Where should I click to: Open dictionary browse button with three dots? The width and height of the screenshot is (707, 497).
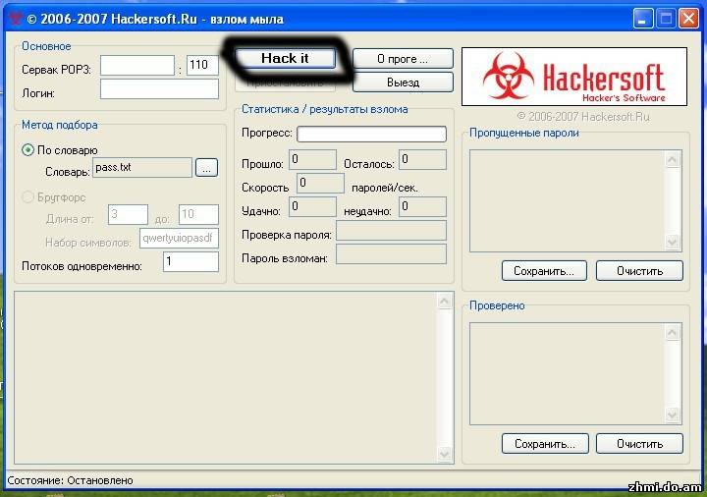click(206, 168)
